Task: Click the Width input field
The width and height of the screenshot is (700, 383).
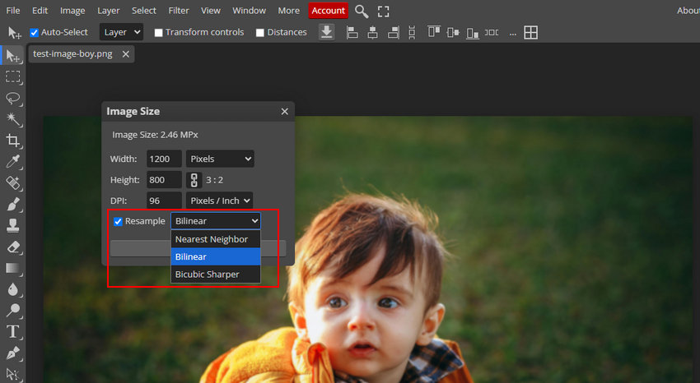Action: point(164,159)
